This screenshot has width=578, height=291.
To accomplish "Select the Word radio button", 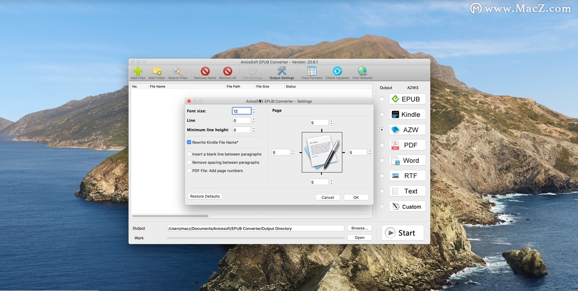I will tap(382, 160).
